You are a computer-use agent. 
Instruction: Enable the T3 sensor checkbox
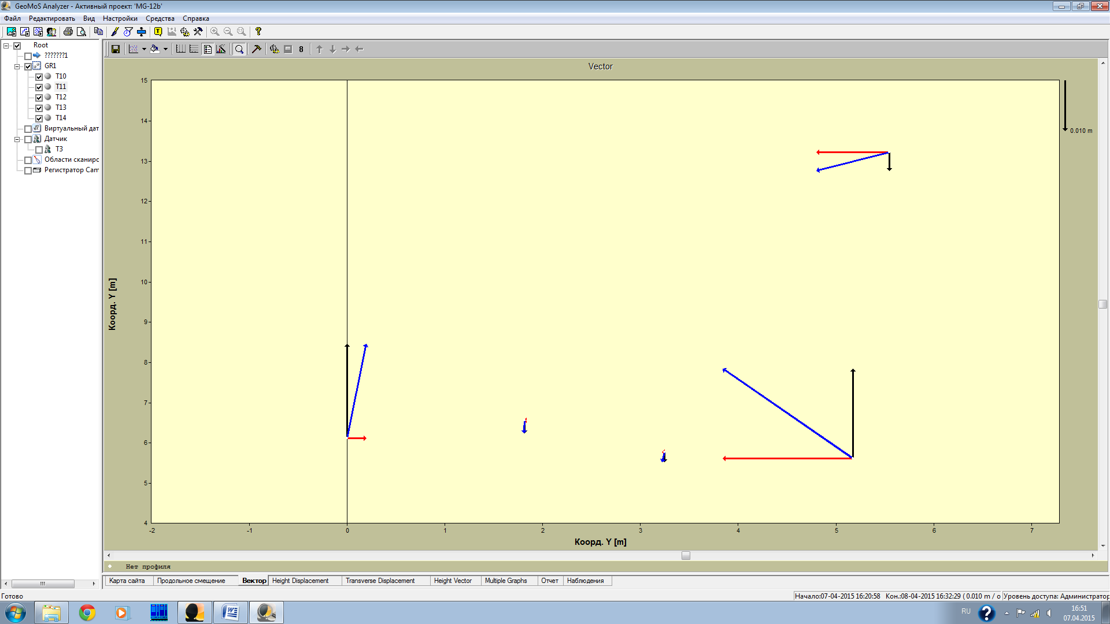click(39, 150)
